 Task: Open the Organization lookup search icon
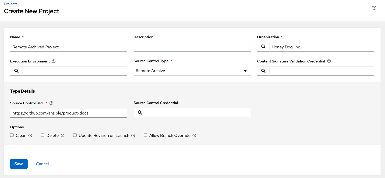[263, 47]
